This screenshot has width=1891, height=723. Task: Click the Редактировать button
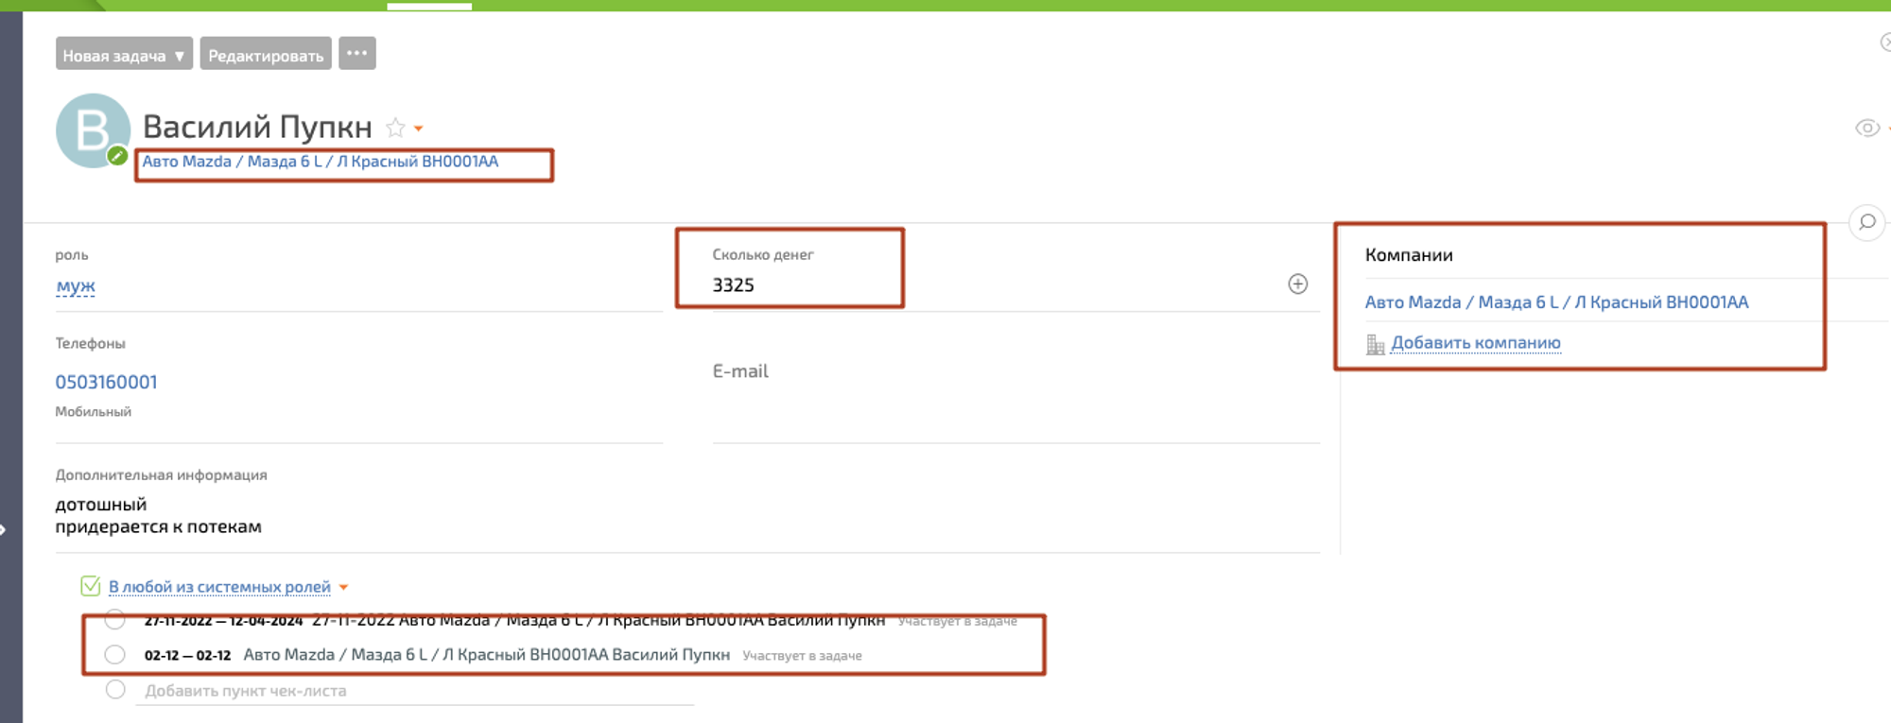(266, 54)
